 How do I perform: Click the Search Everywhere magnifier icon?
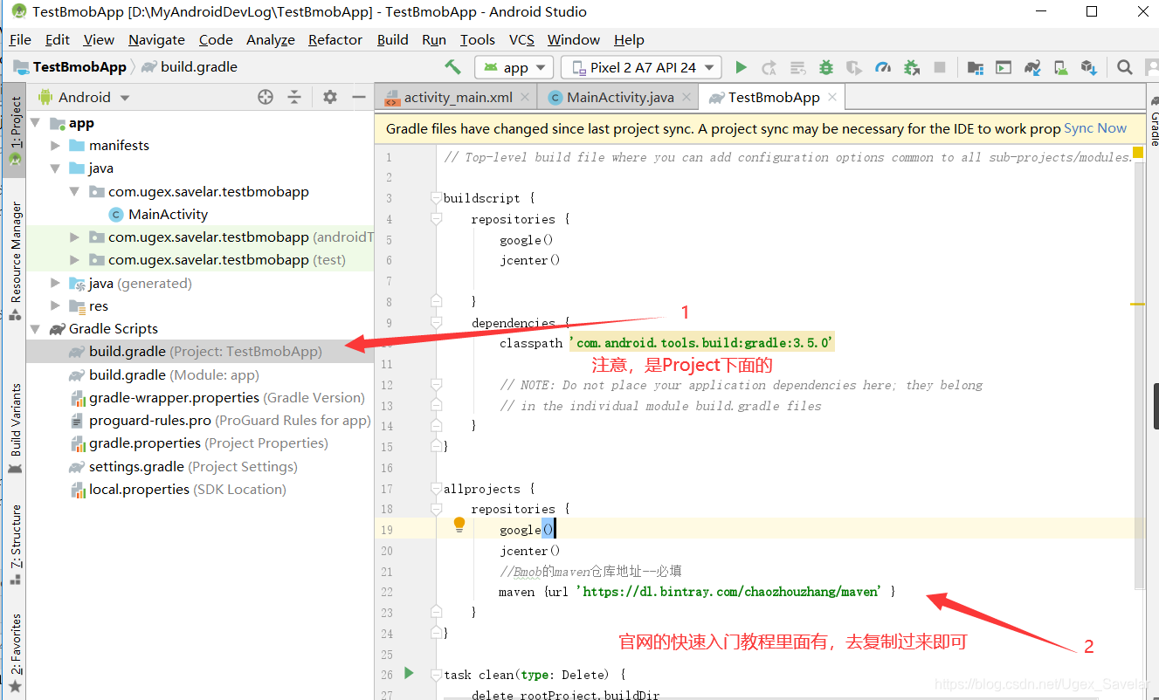1125,67
